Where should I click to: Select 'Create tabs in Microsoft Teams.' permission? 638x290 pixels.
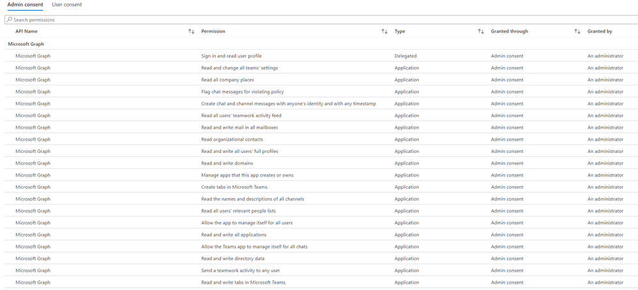pyautogui.click(x=234, y=187)
